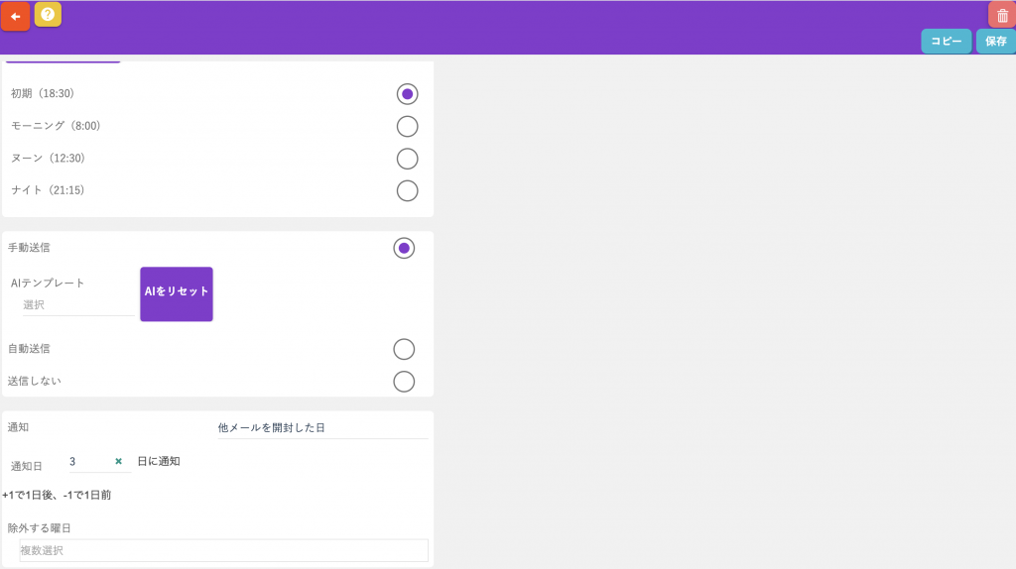
Task: Clear the 通知日 value with x icon
Action: (x=118, y=461)
